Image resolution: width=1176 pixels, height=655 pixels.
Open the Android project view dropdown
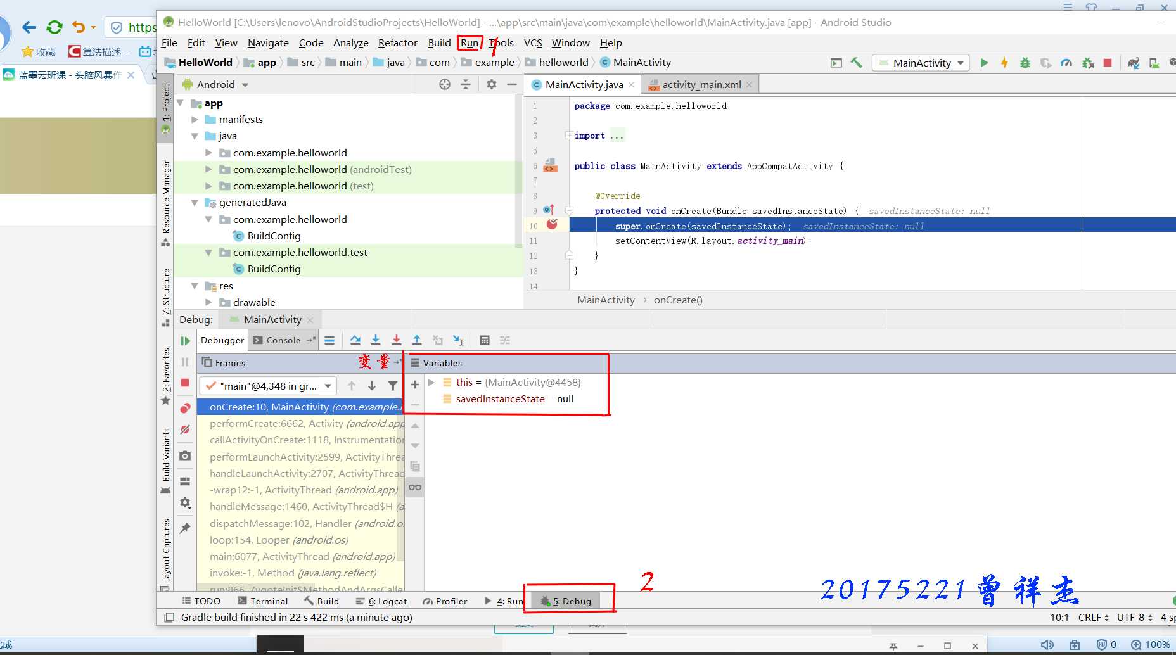pos(215,84)
